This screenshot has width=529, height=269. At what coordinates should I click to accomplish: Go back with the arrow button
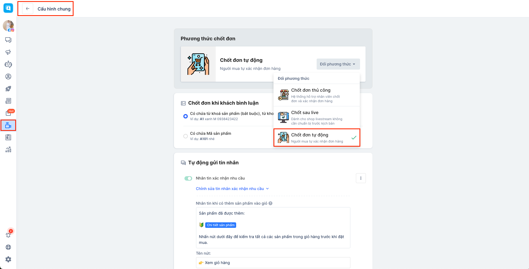[28, 9]
